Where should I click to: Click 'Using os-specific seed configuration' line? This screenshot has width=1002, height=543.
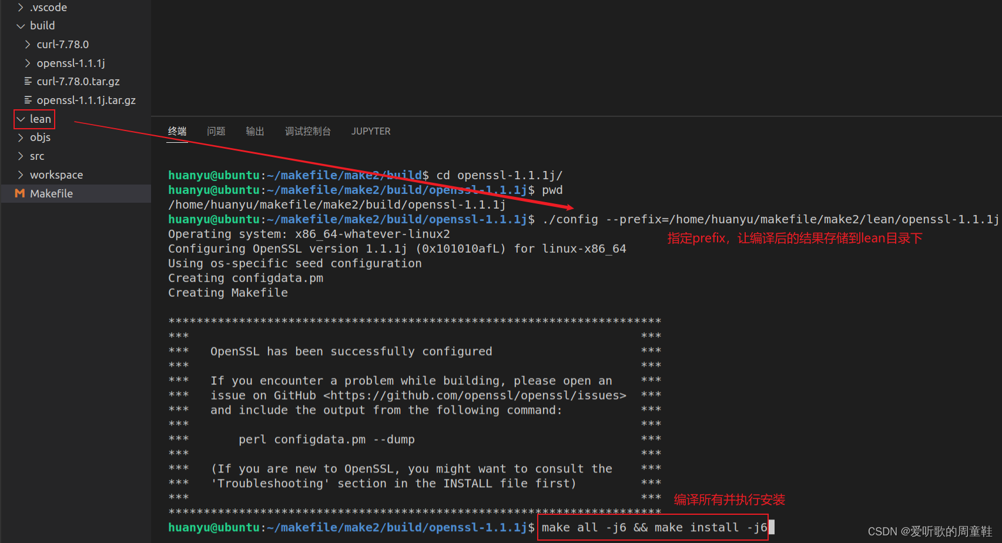(295, 263)
